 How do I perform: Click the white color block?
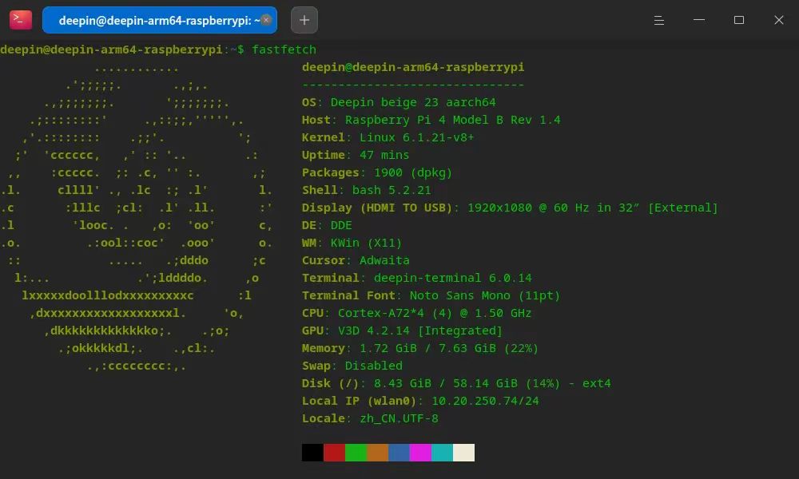click(x=463, y=453)
